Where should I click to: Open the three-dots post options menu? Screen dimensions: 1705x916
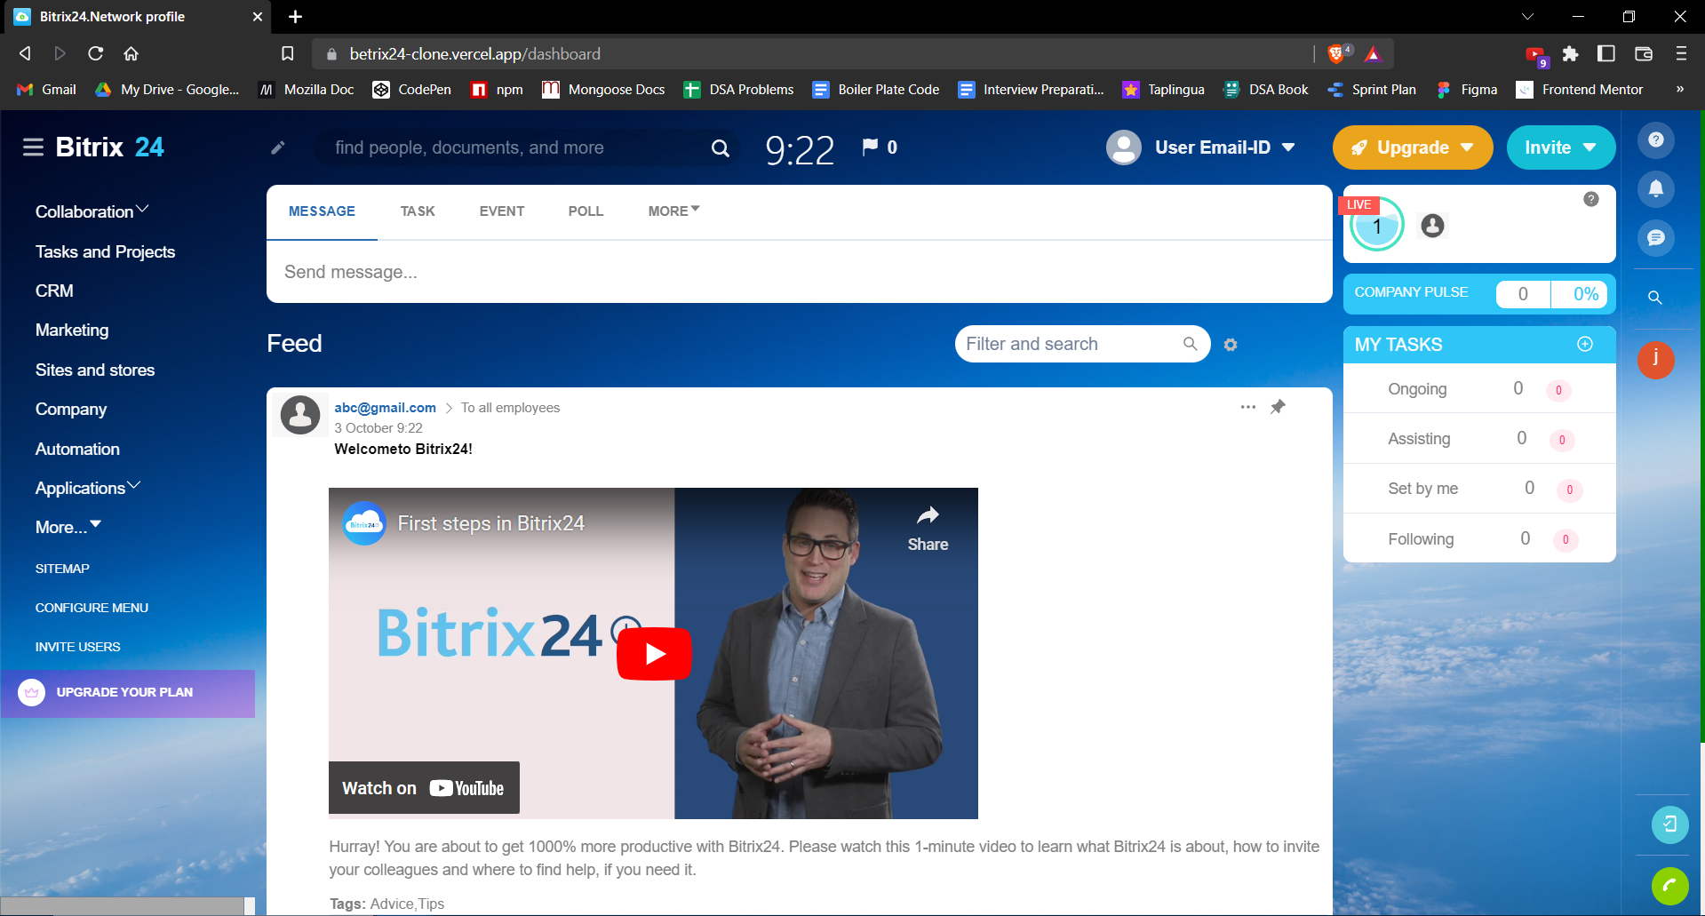coord(1248,407)
